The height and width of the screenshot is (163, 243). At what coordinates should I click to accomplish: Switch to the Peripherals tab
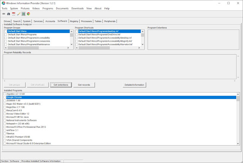[x=110, y=21]
